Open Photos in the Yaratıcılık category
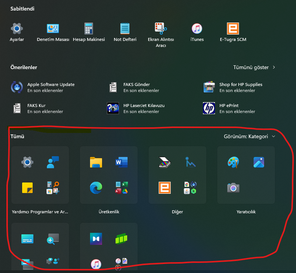Image resolution: width=296 pixels, height=273 pixels. 259,162
